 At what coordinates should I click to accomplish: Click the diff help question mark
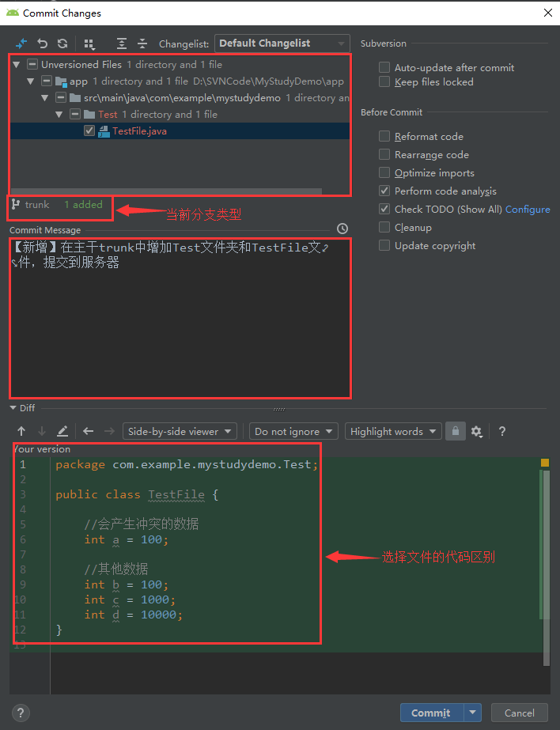point(501,432)
